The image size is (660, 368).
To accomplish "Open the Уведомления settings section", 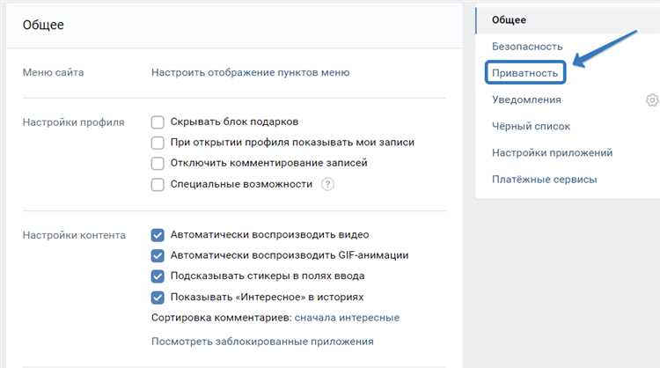I will (526, 99).
